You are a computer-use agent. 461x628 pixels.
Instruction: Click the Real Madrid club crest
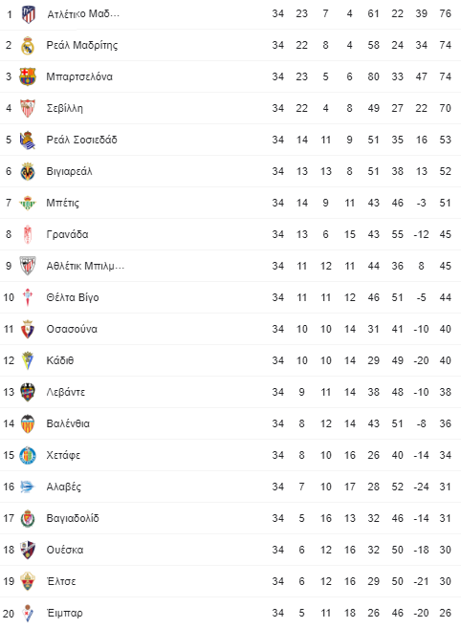click(x=28, y=45)
